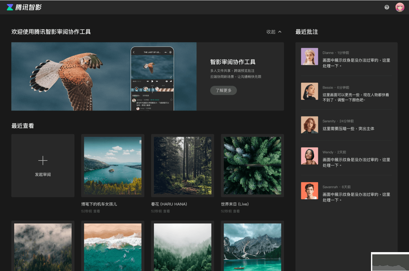Click the name Serenity · 24分钟前
This screenshot has height=271, width=409.
(338, 121)
